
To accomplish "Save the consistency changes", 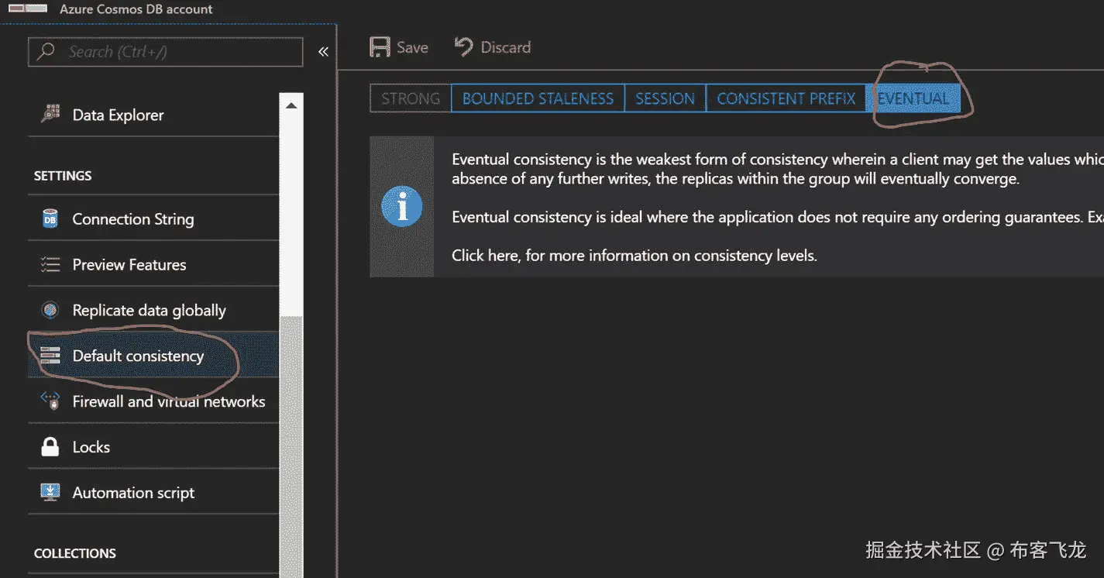I will (x=399, y=47).
